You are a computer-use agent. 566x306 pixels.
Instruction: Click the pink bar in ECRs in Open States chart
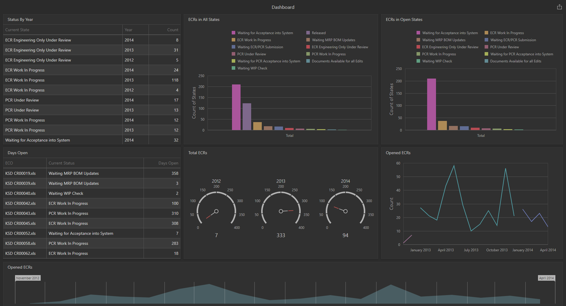pos(432,104)
